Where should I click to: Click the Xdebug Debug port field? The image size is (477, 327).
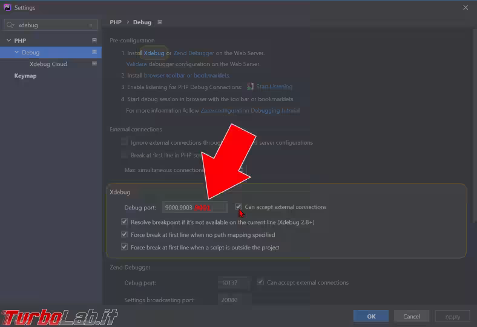point(195,207)
